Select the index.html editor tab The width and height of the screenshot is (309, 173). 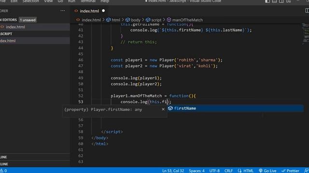coord(89,11)
